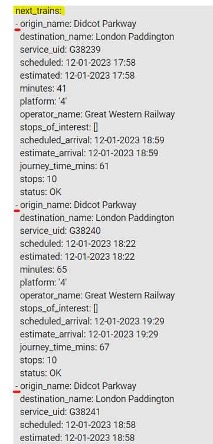Screen dimensions: 213x444
Task: Click scheduled 12-01-2023 18:58 line
Action: click(x=78, y=424)
